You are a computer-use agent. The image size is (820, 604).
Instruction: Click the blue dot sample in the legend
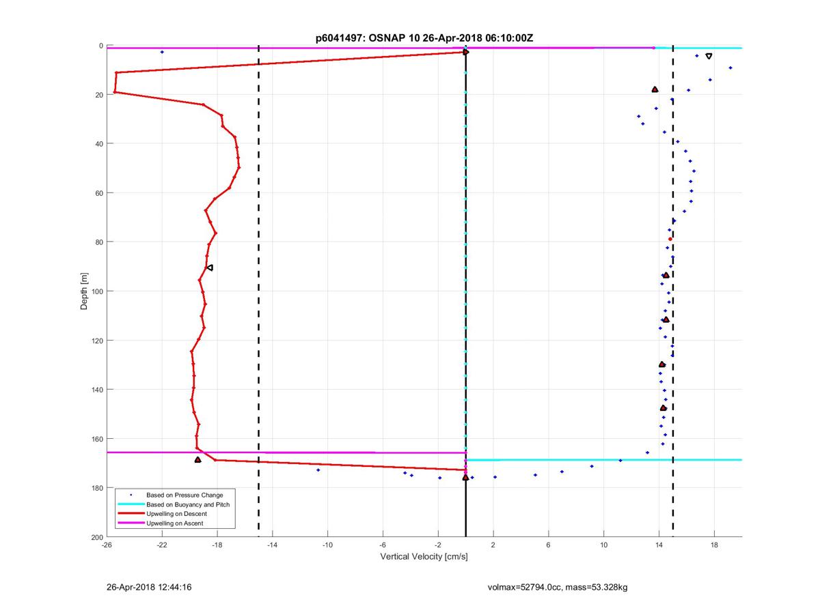coord(131,495)
